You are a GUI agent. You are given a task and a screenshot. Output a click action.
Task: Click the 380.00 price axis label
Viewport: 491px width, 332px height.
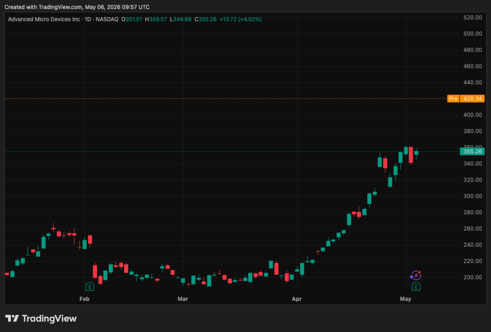click(472, 131)
